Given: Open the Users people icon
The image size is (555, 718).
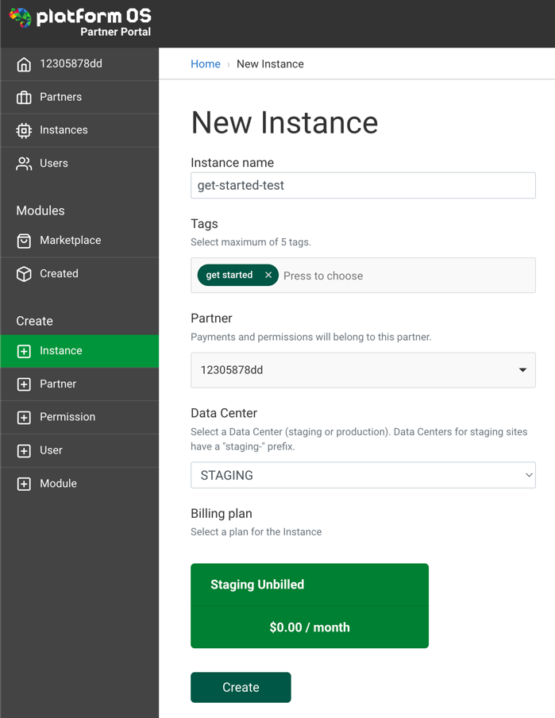Looking at the screenshot, I should tap(23, 163).
